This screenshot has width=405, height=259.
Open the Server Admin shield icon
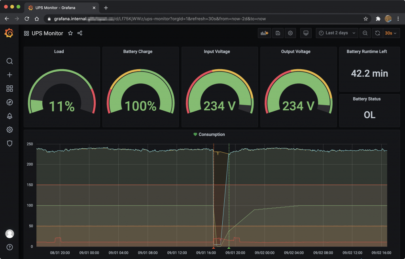pyautogui.click(x=10, y=143)
